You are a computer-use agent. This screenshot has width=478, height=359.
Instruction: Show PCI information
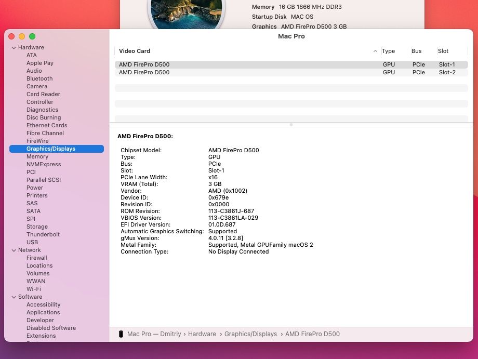tap(31, 172)
